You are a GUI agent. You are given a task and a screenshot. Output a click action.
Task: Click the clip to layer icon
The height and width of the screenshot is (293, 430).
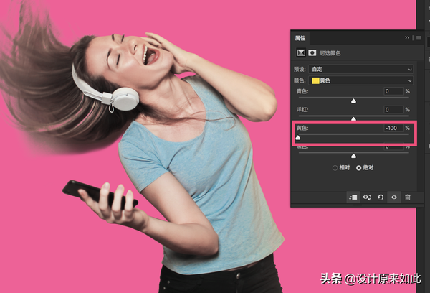(x=353, y=197)
